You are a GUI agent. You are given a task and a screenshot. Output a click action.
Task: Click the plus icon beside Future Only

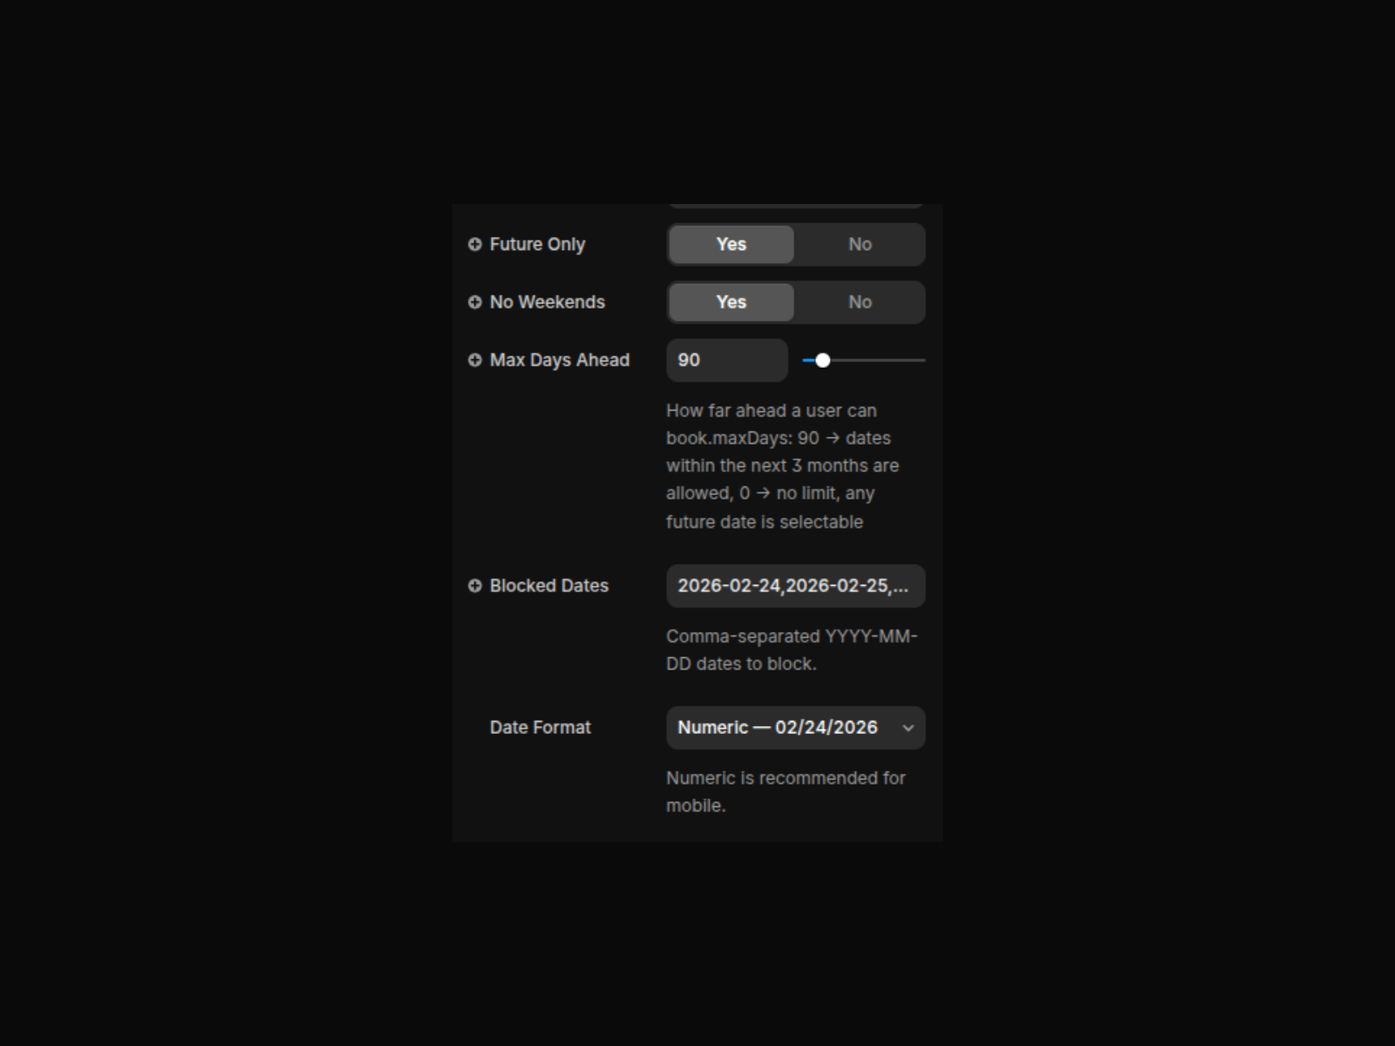click(474, 244)
